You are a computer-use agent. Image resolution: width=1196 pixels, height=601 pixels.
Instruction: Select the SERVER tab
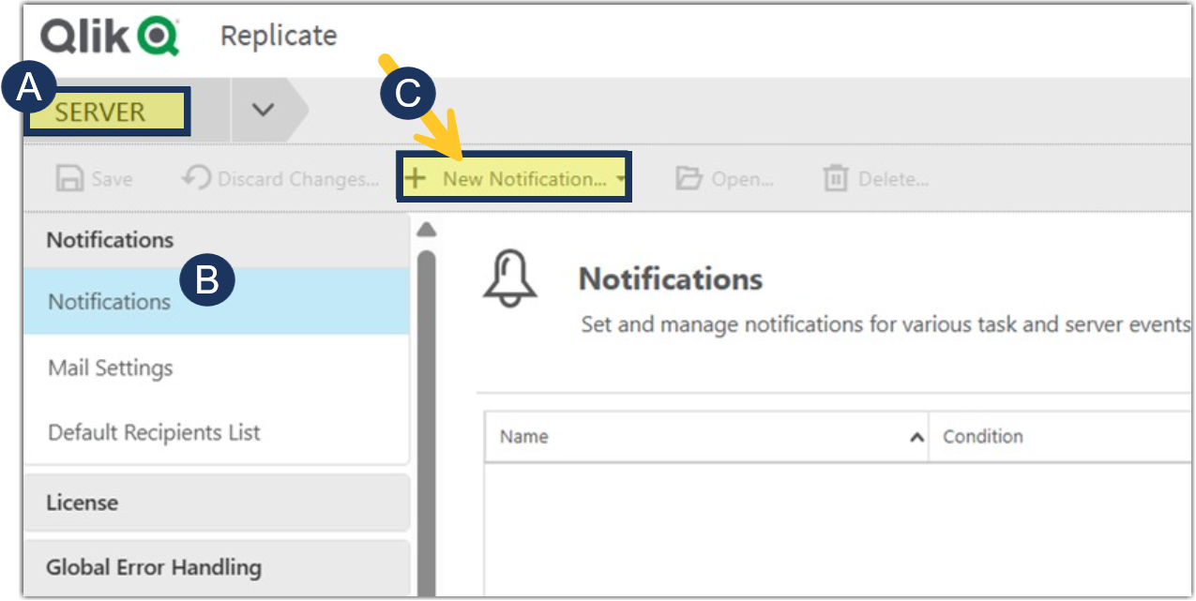pyautogui.click(x=103, y=111)
